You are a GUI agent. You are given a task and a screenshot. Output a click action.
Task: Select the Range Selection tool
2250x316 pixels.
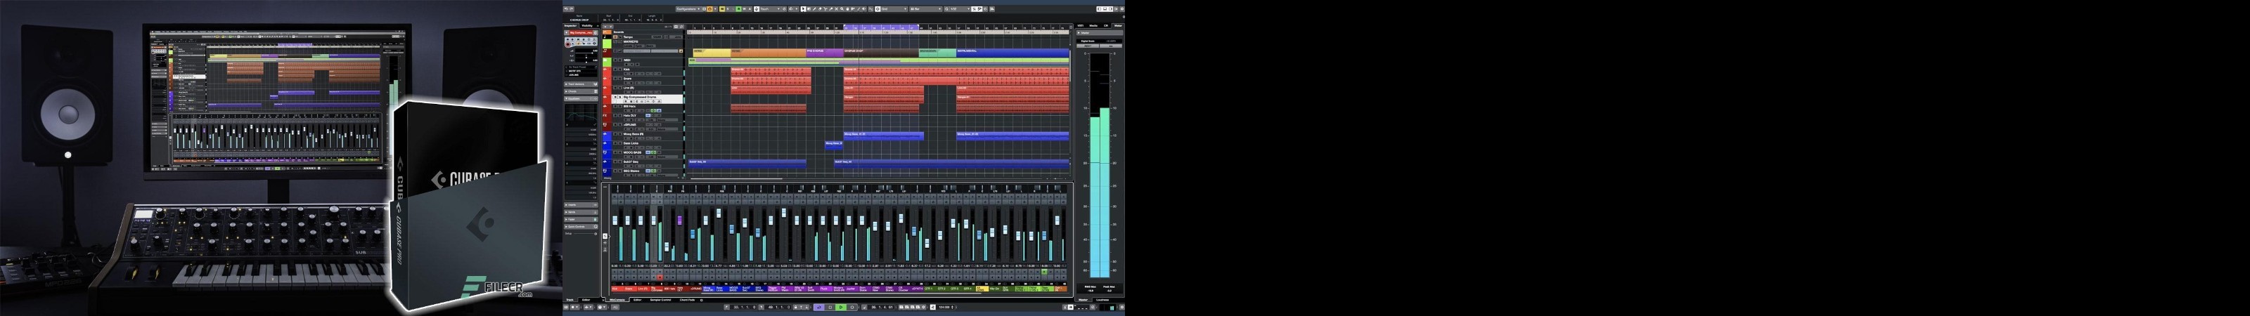click(809, 8)
